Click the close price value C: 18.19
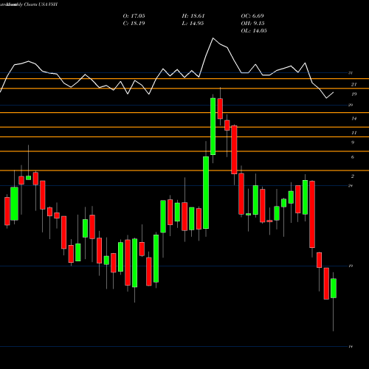369x369 pixels. tap(134, 24)
